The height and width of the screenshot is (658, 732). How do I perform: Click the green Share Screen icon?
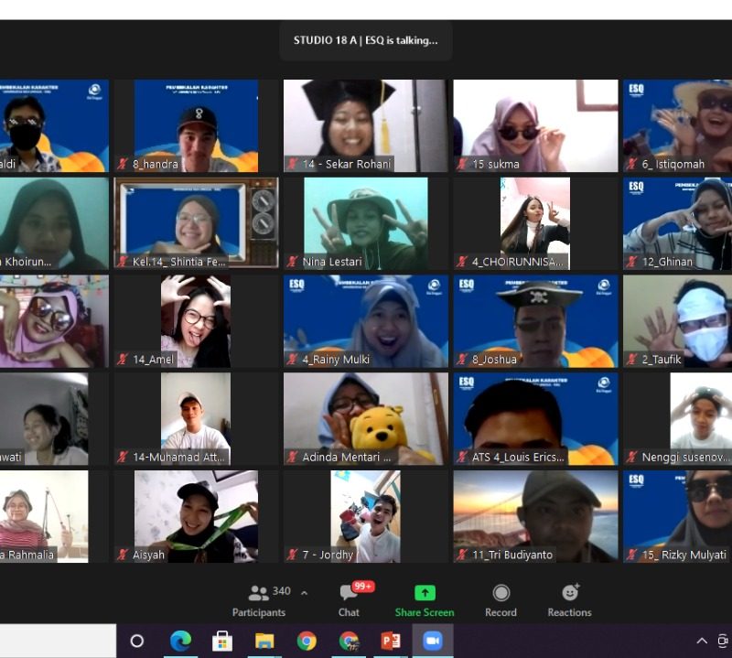pos(425,600)
